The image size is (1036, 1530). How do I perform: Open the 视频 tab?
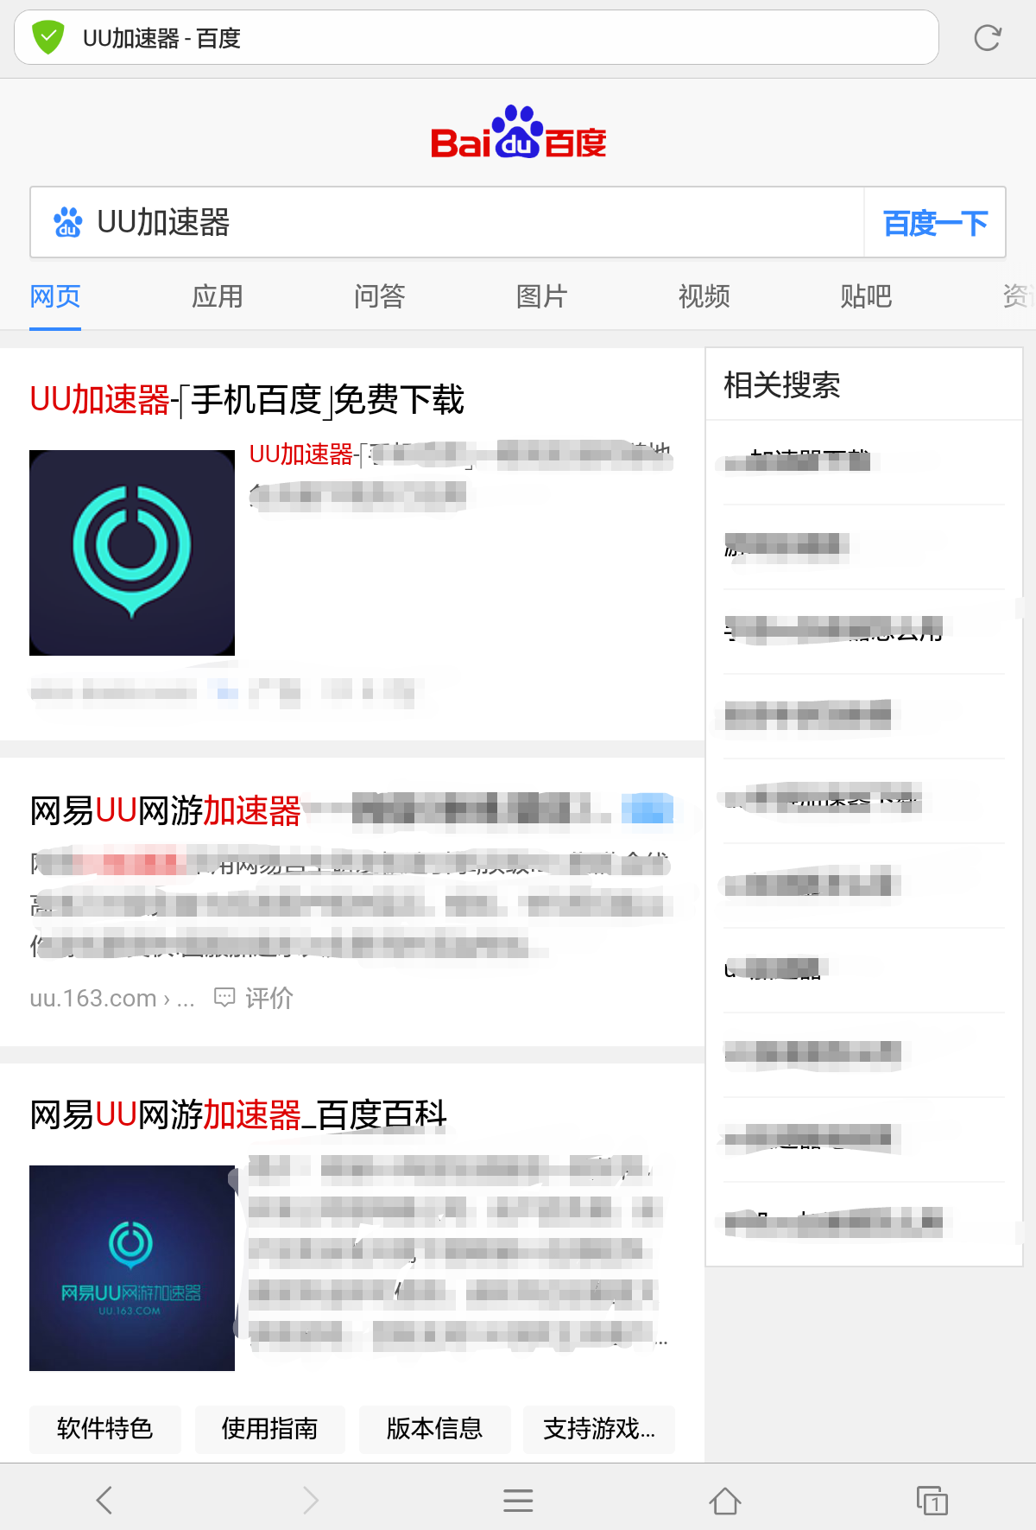704,296
